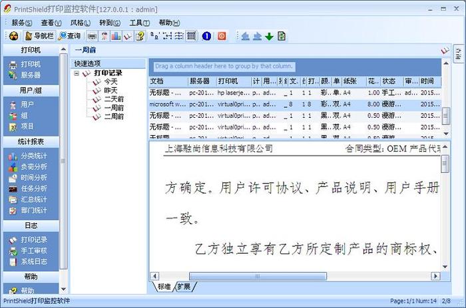The height and width of the screenshot is (308, 466).
Task: Open 系统日志 in the sidebar
Action: [28, 261]
